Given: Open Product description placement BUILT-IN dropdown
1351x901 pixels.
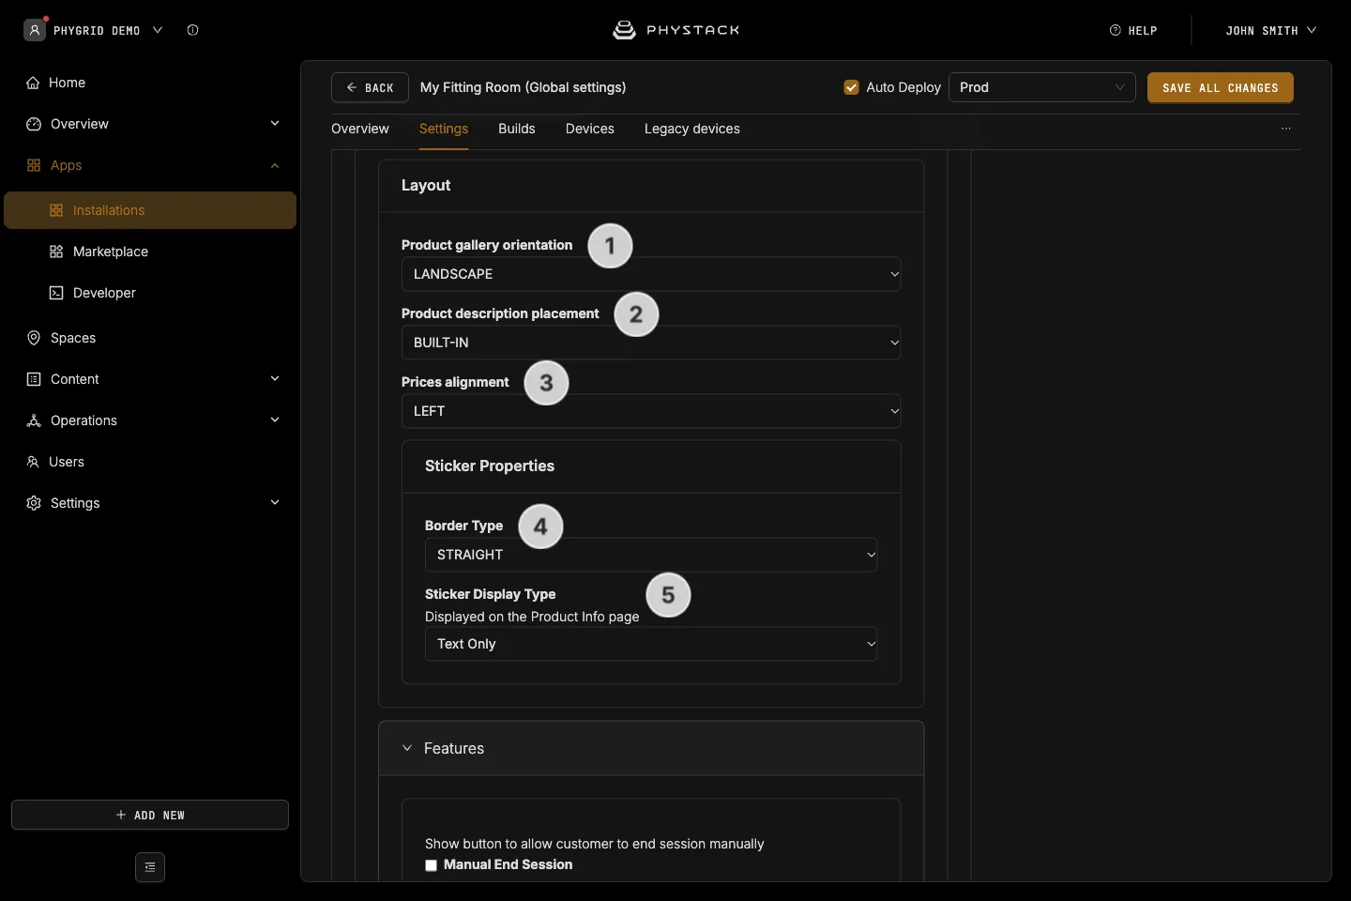Looking at the screenshot, I should (x=651, y=343).
